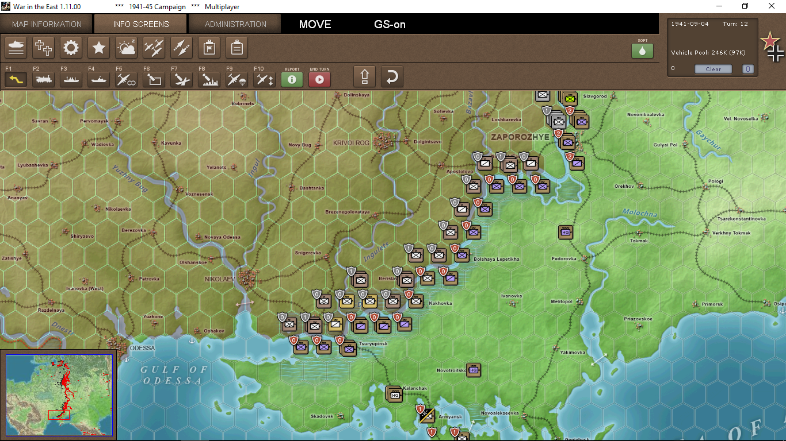Open the victory star info screen
Screen dimensions: 786x441
click(x=98, y=48)
